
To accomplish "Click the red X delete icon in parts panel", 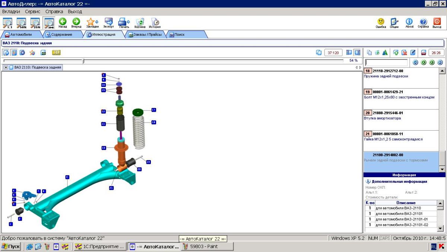I will coord(404,52).
